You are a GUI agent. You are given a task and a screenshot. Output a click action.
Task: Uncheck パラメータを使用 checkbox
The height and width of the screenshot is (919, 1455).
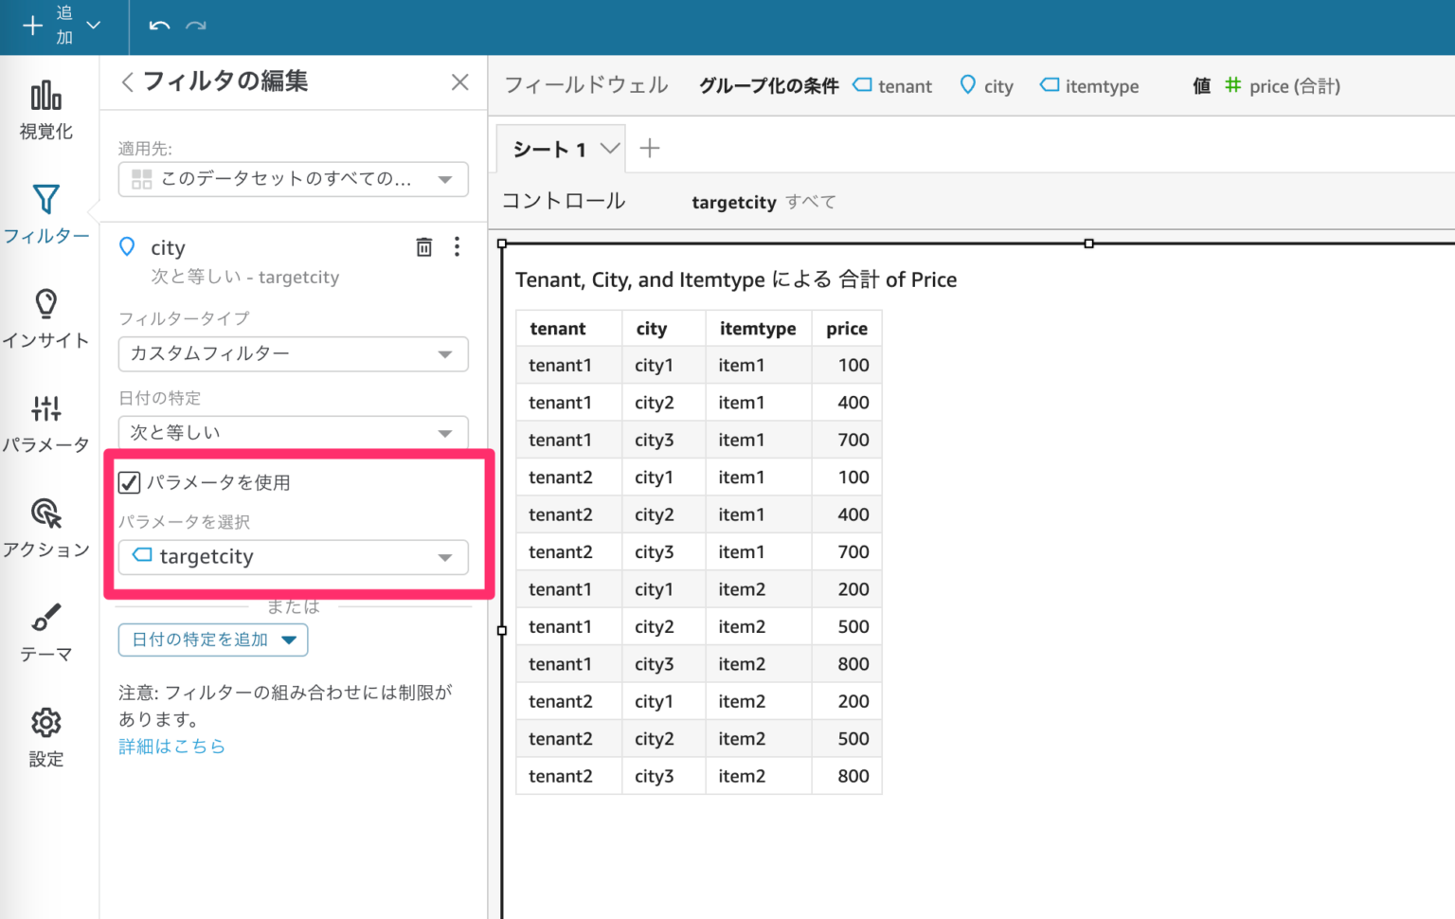point(129,482)
